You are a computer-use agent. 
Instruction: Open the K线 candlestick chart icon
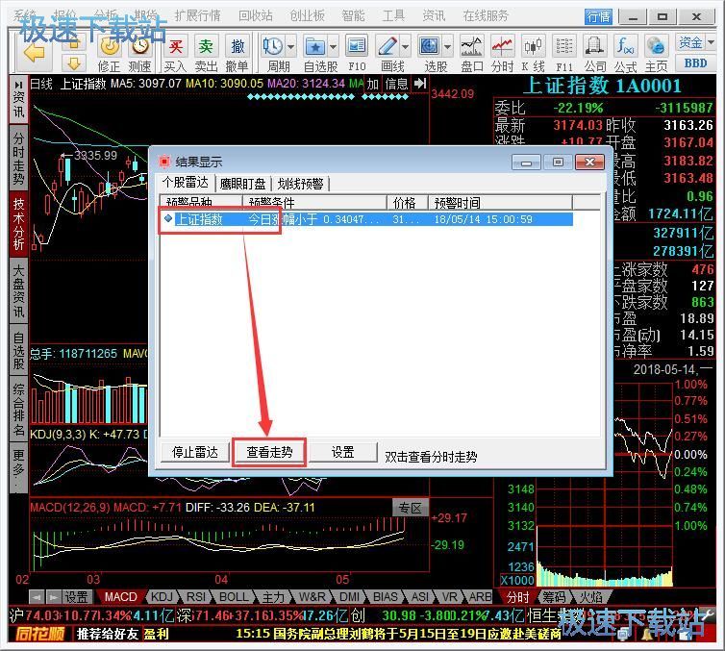point(533,53)
